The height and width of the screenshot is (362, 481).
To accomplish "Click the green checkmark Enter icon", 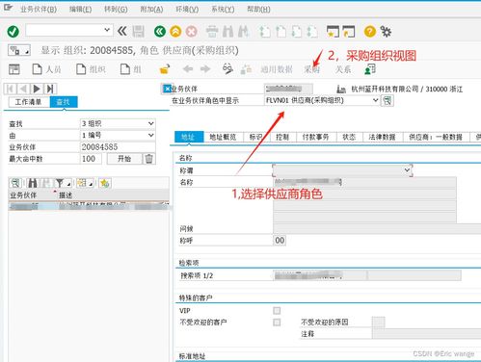I will (13, 32).
